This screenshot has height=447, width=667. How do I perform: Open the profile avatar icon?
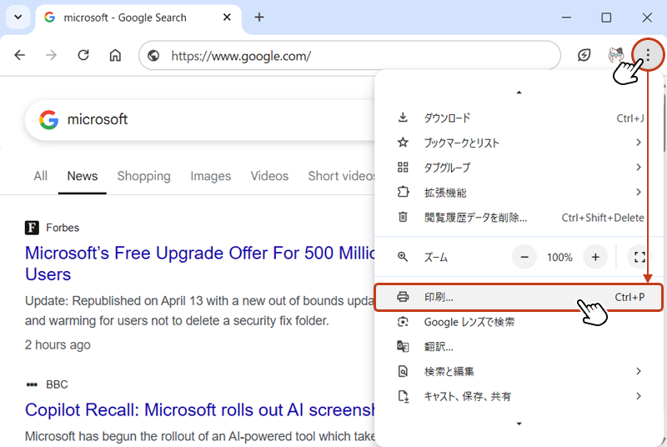(x=616, y=55)
